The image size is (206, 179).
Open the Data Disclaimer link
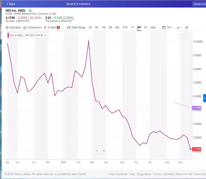click(118, 174)
